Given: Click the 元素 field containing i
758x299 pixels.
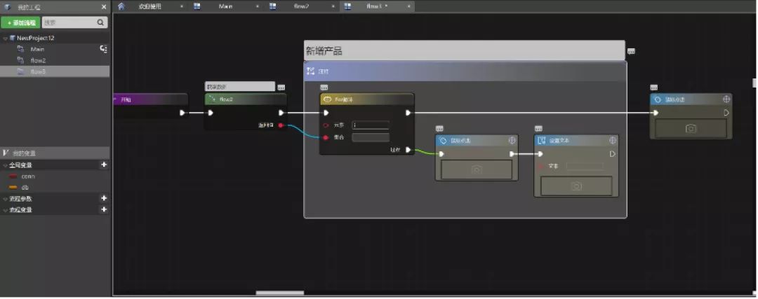Looking at the screenshot, I should pyautogui.click(x=371, y=125).
